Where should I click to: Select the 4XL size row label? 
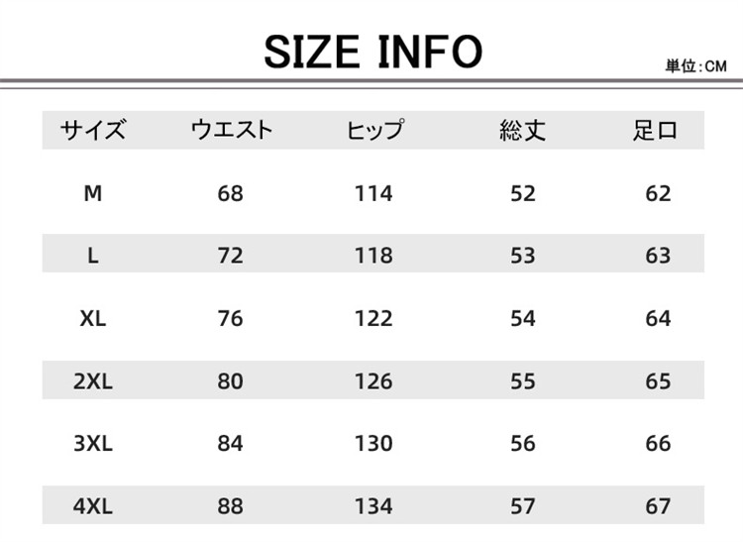pos(93,506)
